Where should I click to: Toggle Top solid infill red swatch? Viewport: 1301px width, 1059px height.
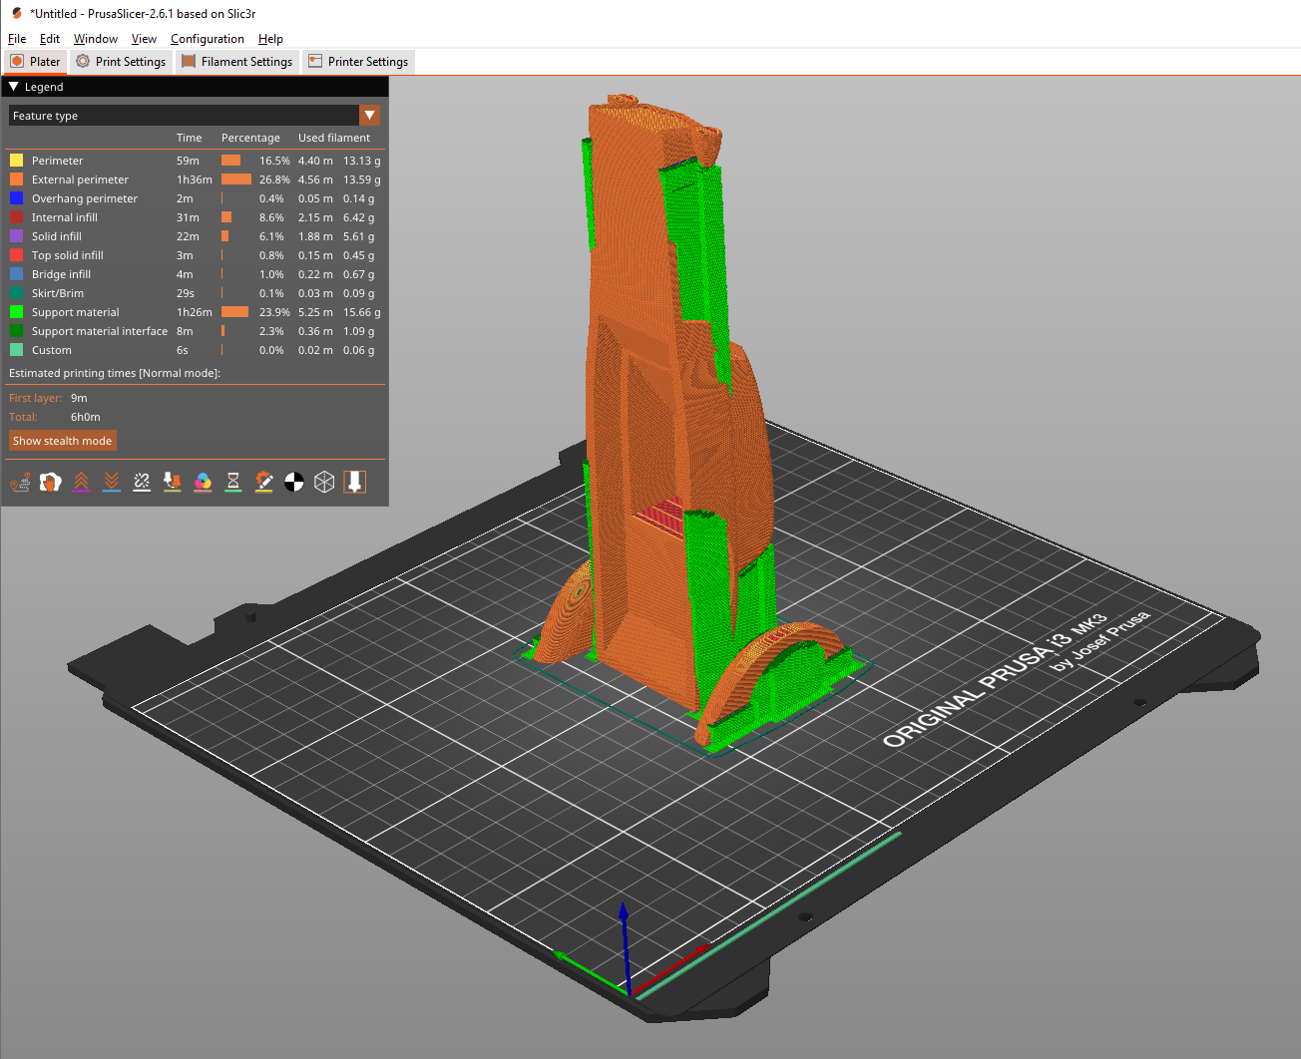point(16,255)
